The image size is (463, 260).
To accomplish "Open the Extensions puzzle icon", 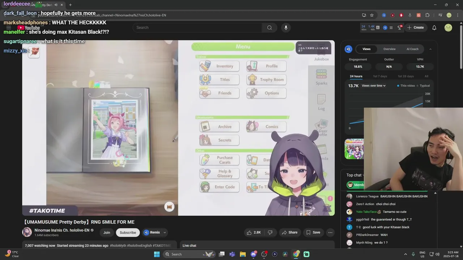I will [428, 15].
